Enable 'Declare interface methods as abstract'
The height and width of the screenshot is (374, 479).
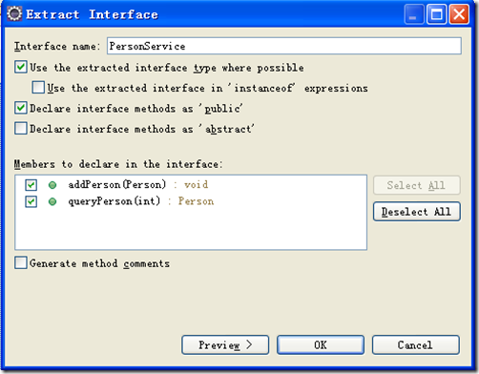[21, 129]
